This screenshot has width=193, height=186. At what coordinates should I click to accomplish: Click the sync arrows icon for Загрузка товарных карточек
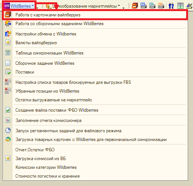(x=8, y=139)
